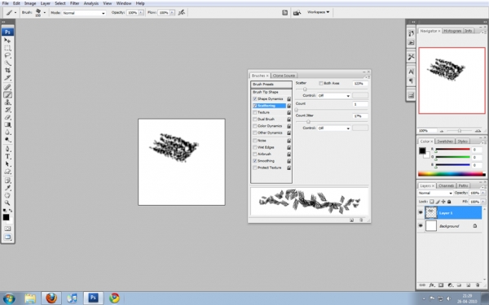The image size is (489, 305).
Task: Switch to the Clone Source tab
Action: pyautogui.click(x=284, y=76)
